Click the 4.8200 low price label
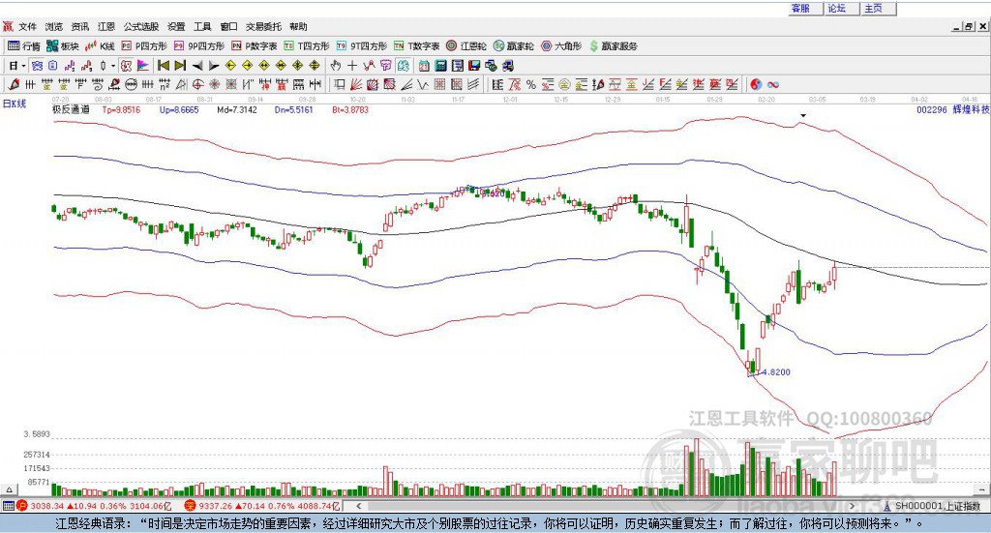 point(775,372)
